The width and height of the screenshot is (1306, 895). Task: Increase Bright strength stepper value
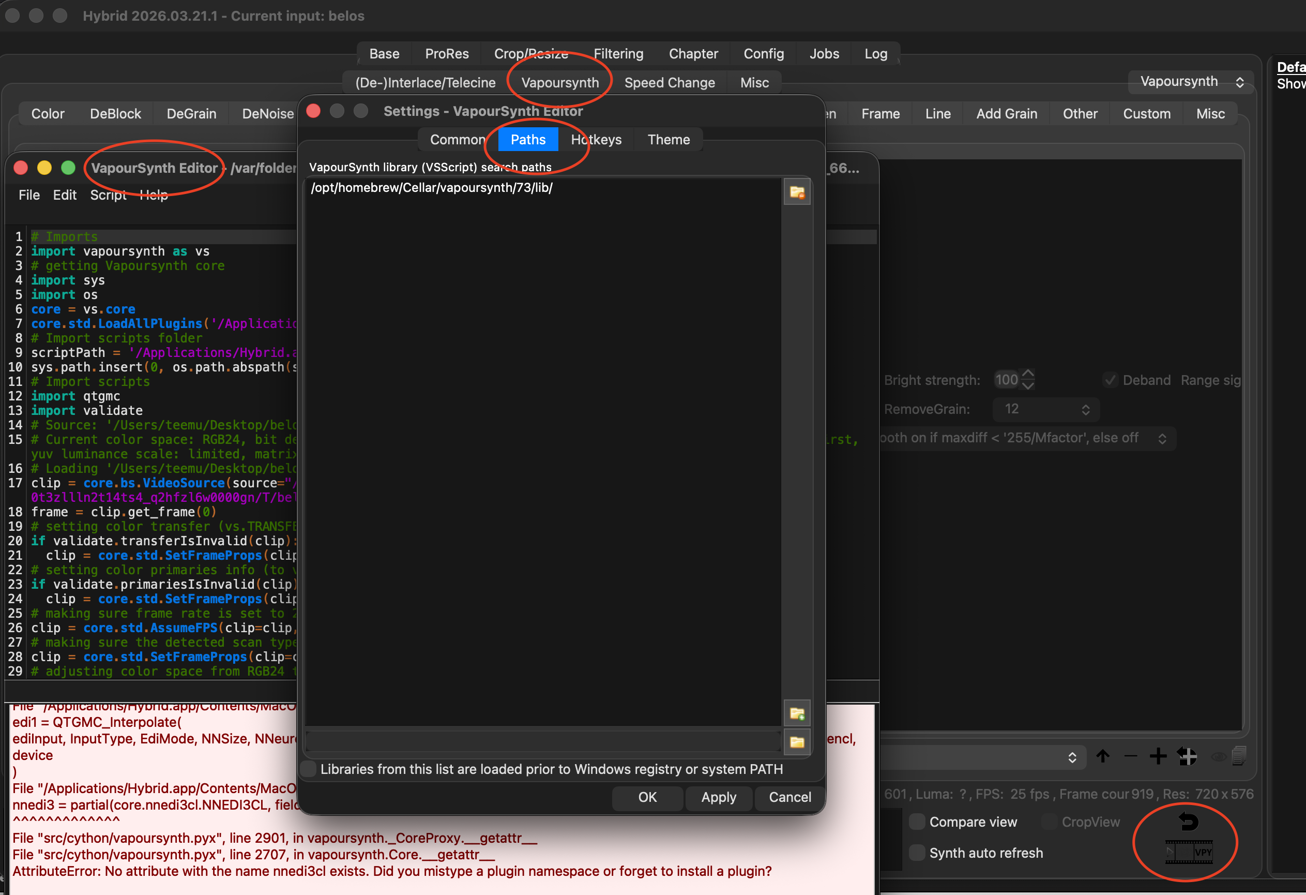click(1028, 375)
